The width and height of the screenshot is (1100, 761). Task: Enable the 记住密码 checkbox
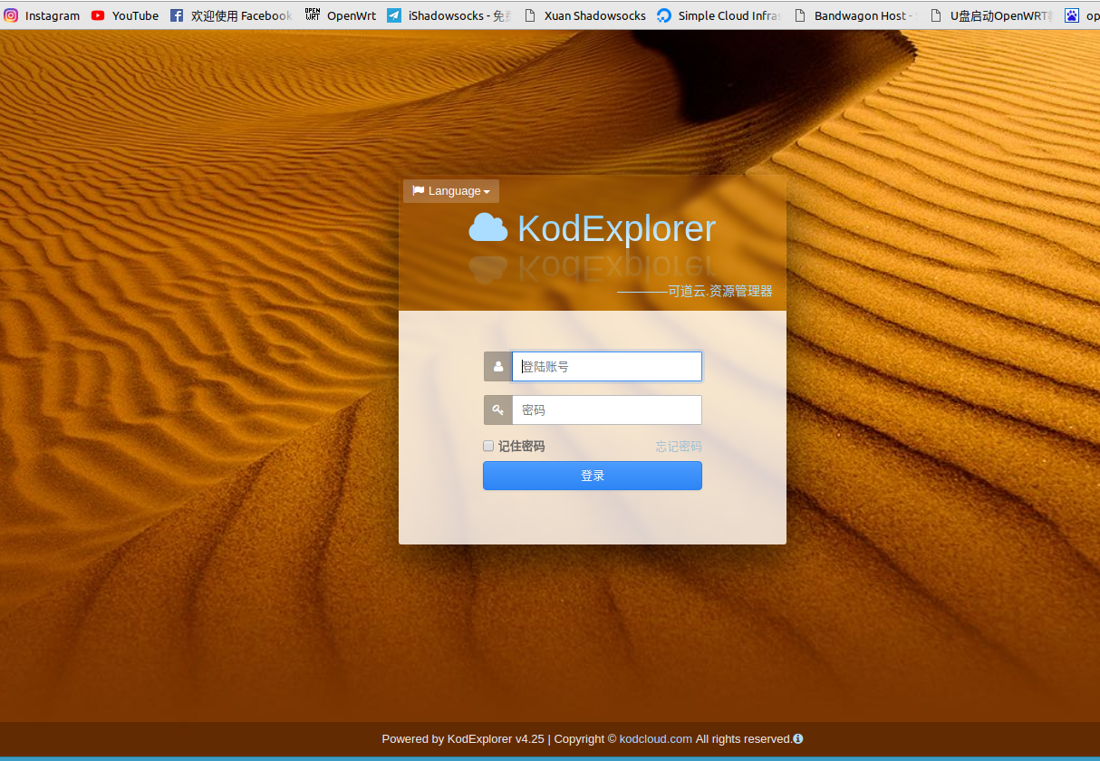pyautogui.click(x=488, y=446)
